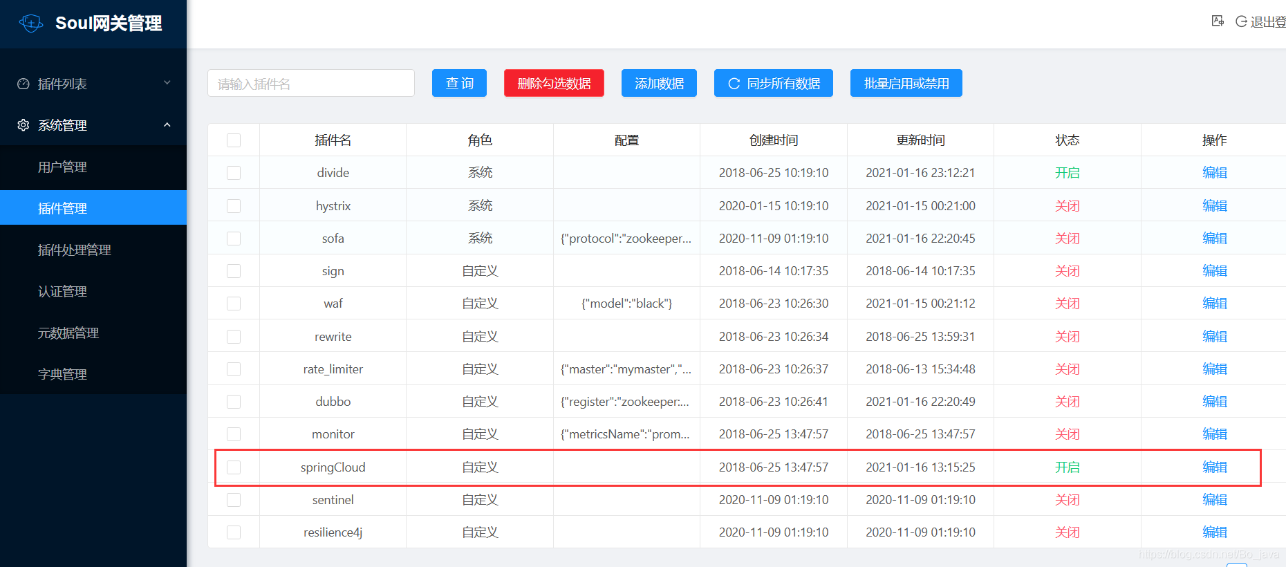Click the sync reload icon
Image resolution: width=1286 pixels, height=567 pixels.
pyautogui.click(x=734, y=84)
